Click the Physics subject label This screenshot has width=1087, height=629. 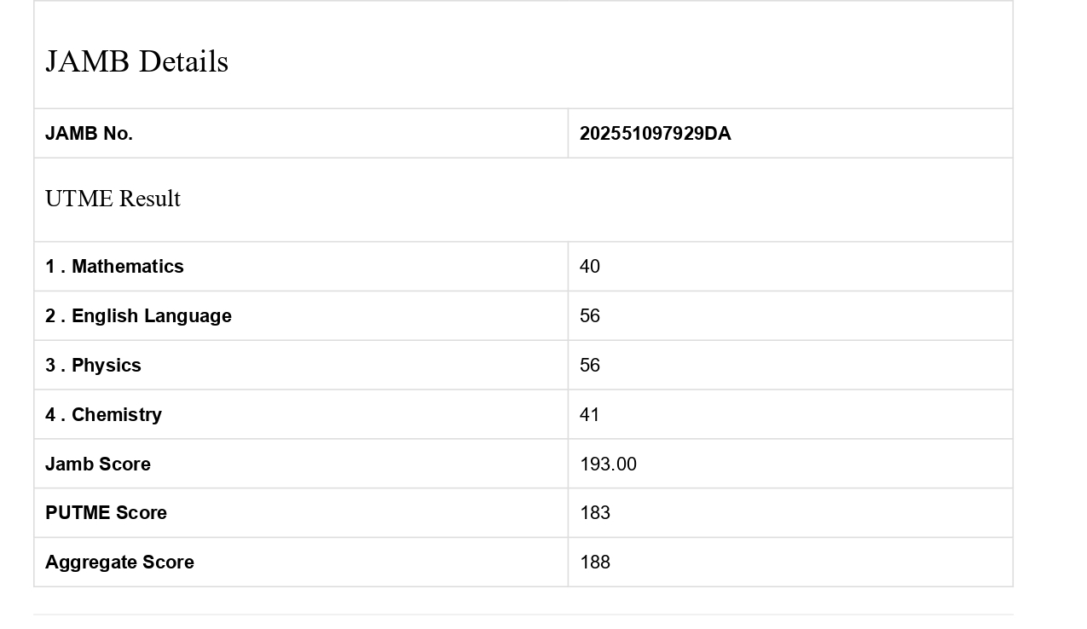[93, 366]
